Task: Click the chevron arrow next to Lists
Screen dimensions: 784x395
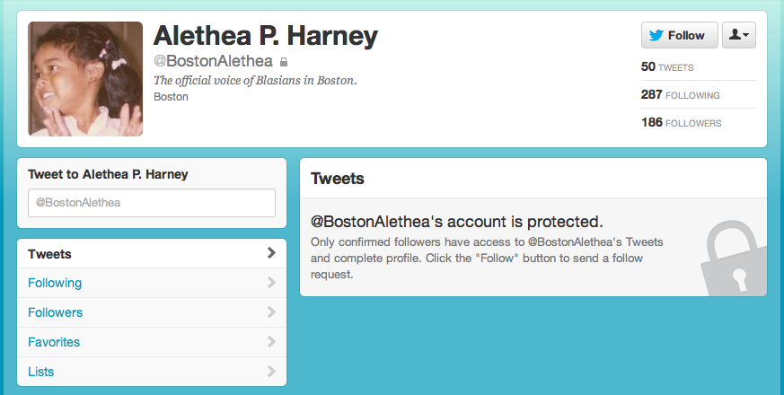Action: click(x=271, y=371)
